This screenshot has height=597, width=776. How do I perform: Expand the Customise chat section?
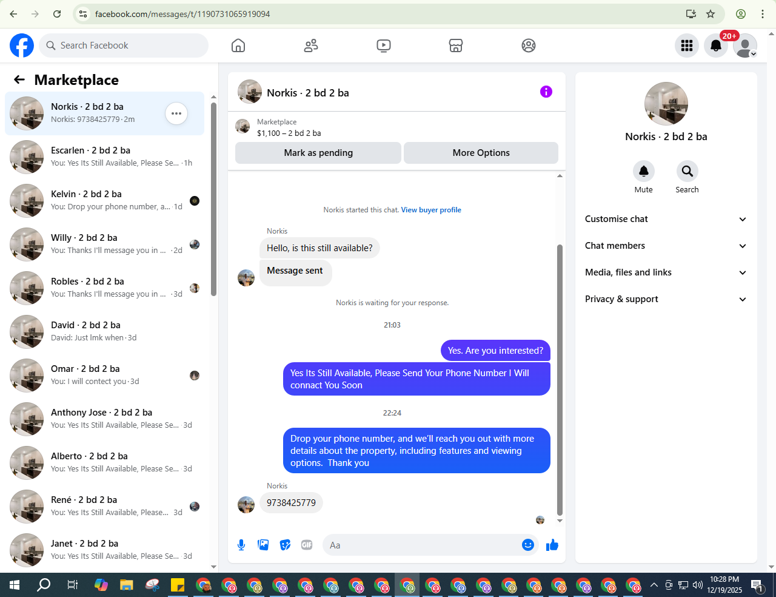(666, 219)
